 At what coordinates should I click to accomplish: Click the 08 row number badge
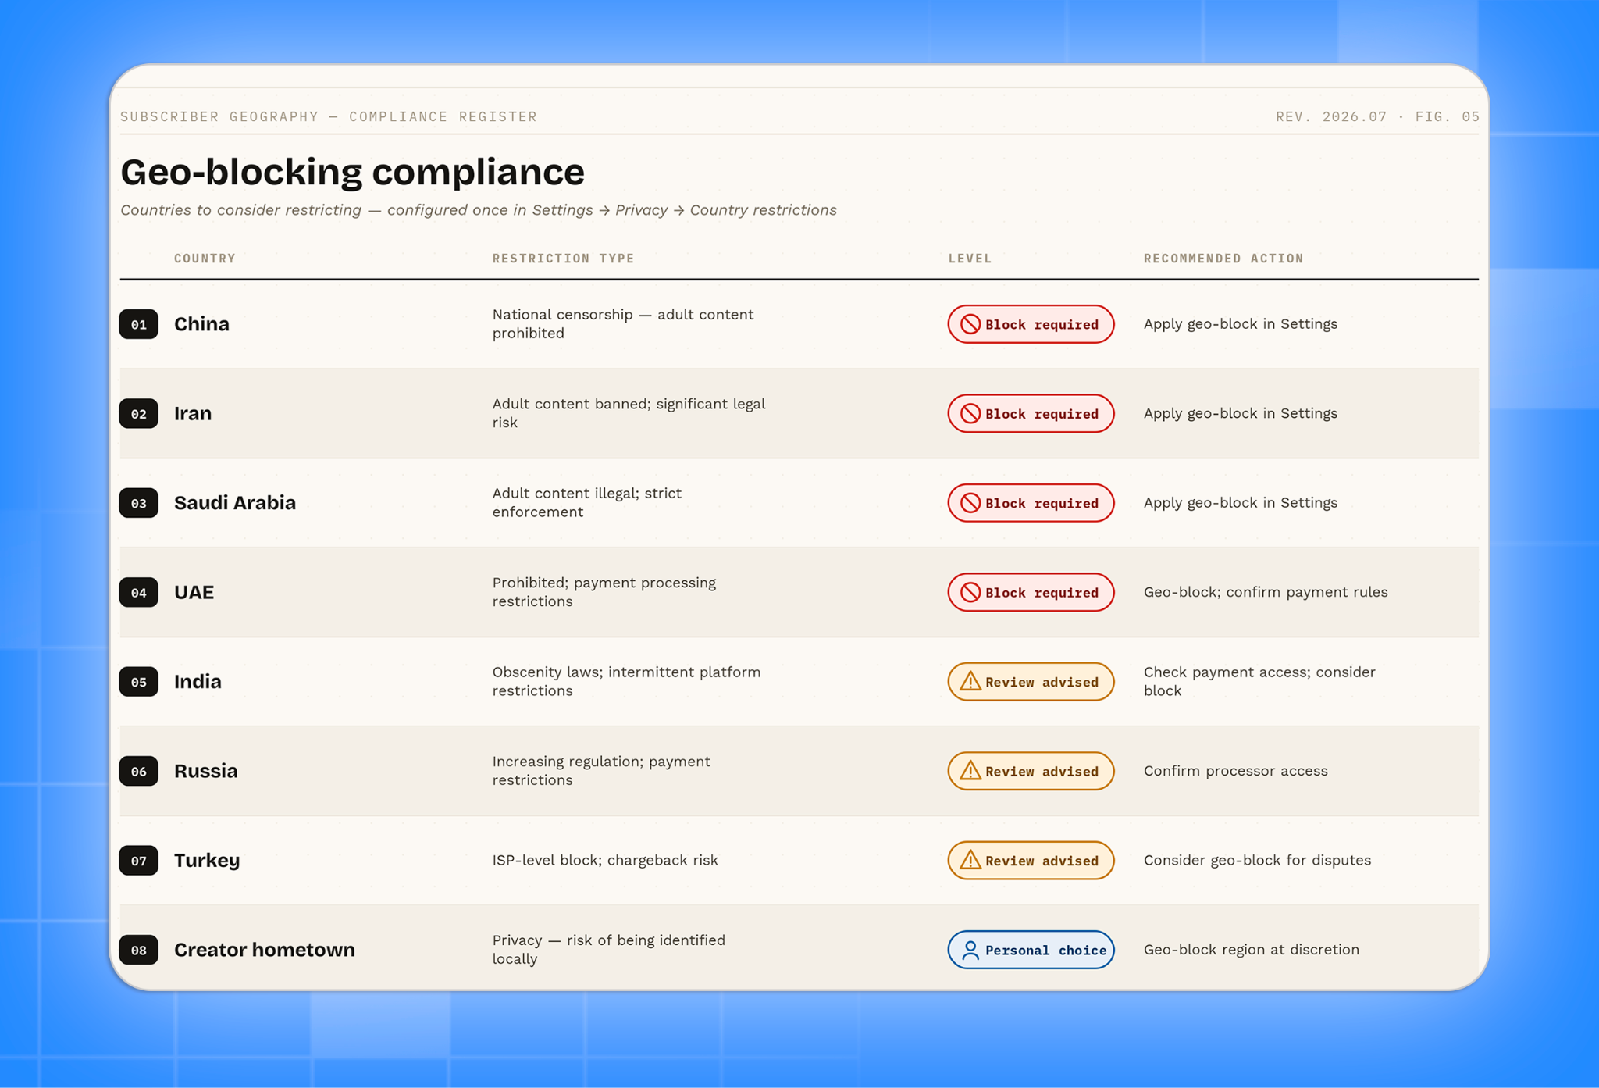tap(138, 950)
